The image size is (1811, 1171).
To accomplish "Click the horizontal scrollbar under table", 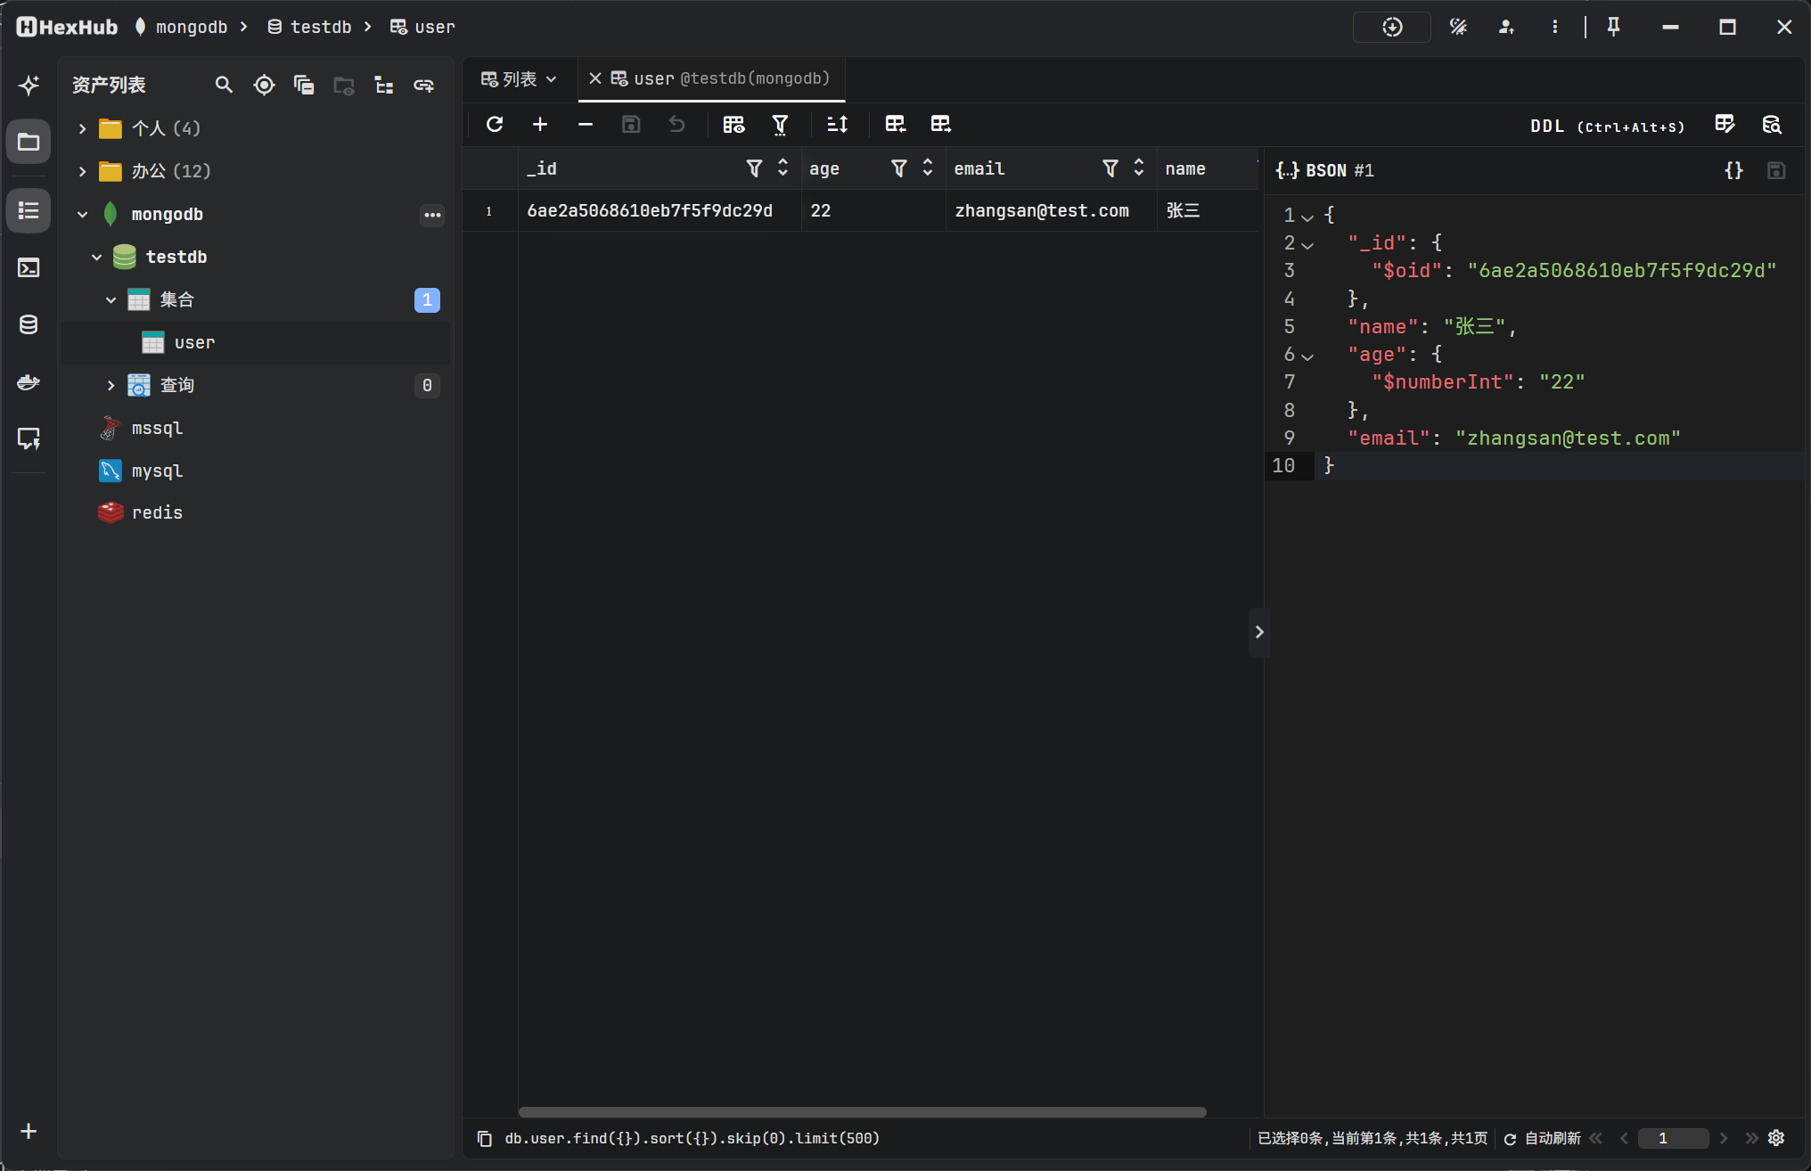I will [862, 1111].
